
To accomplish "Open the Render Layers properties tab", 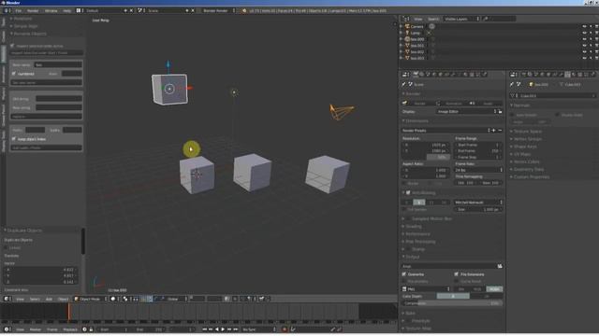I will [422, 75].
